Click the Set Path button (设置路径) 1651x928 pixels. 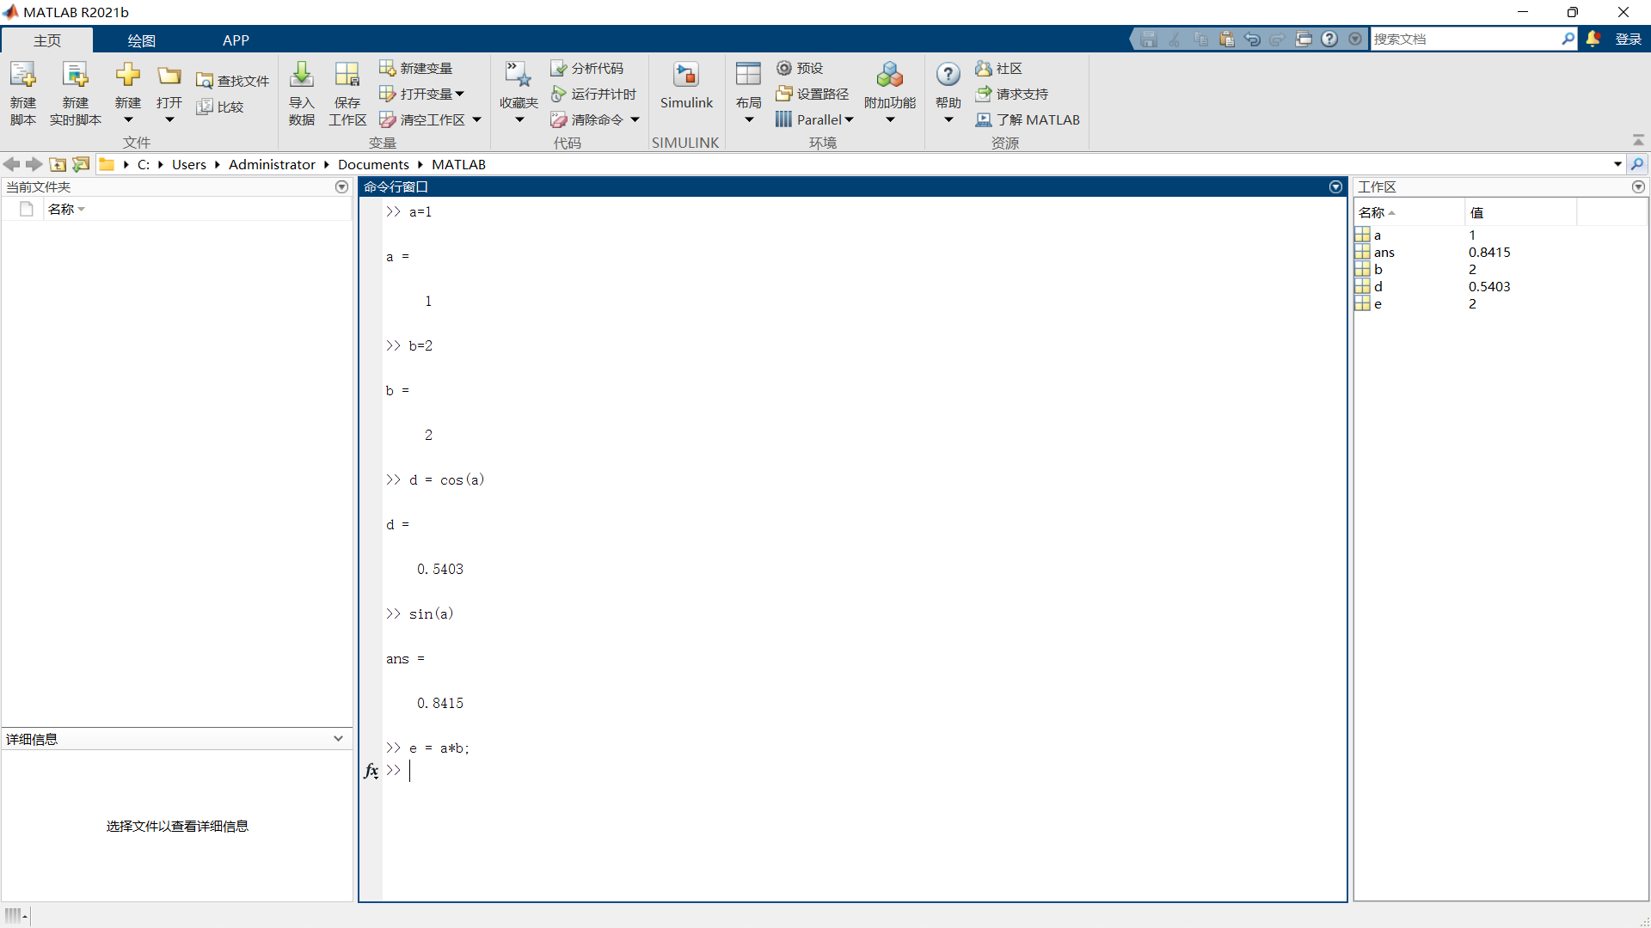pos(812,94)
